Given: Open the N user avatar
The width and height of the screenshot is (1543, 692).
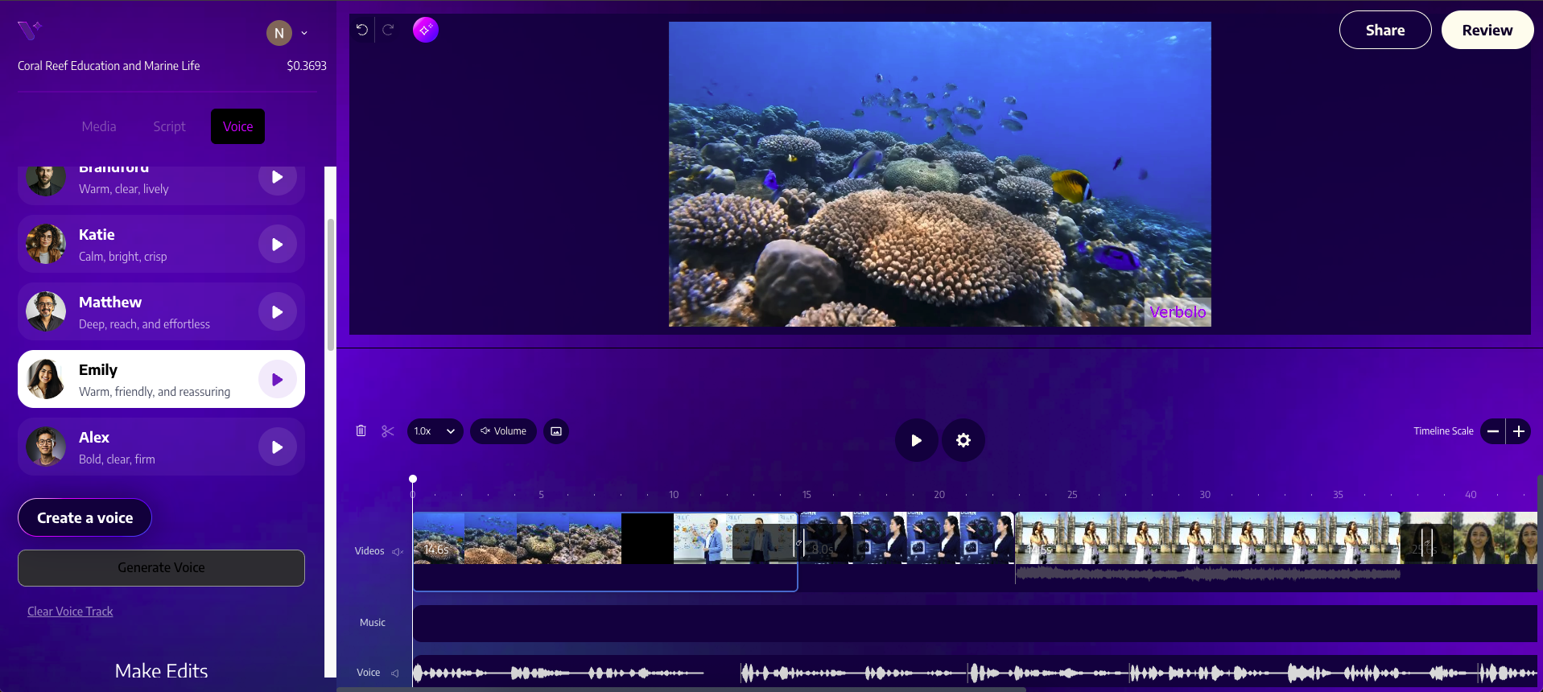Looking at the screenshot, I should [x=278, y=33].
